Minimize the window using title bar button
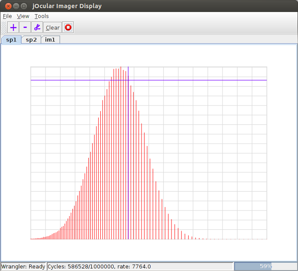 click(x=15, y=6)
